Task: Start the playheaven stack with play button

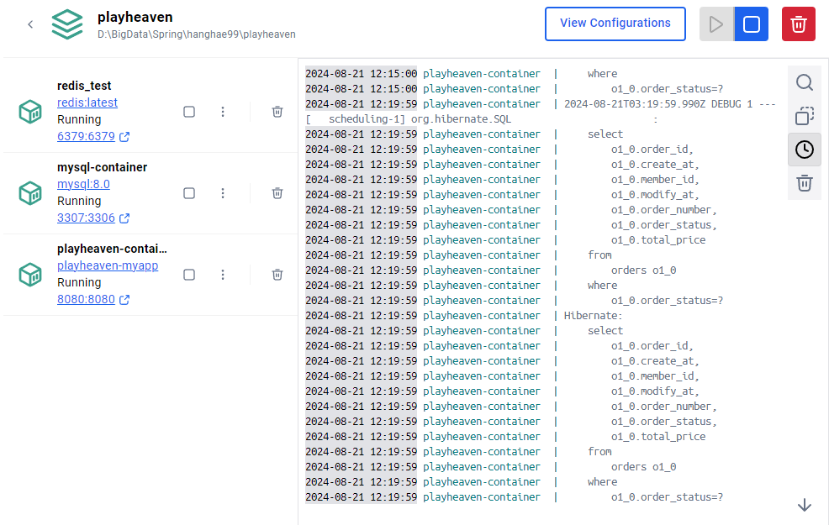Action: pos(716,24)
